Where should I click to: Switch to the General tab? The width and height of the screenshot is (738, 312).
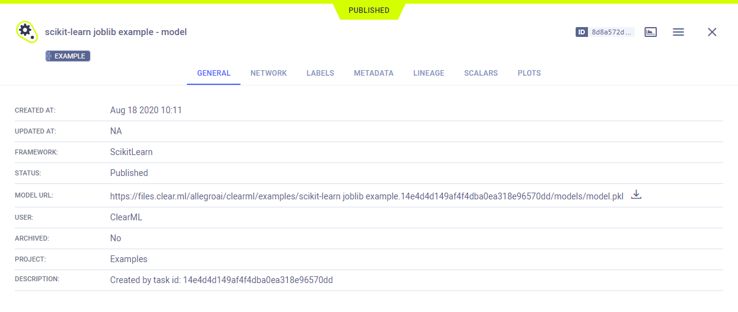(213, 73)
